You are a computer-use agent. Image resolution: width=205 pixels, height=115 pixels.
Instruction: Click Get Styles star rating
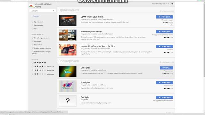click(x=166, y=74)
